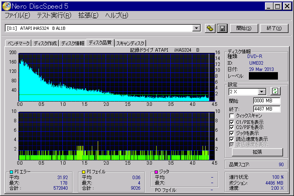Click the blacked-out disc label field
Screen dimensions: 294x196
click(263, 76)
